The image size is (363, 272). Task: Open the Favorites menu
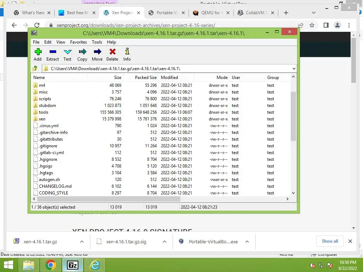[78, 42]
